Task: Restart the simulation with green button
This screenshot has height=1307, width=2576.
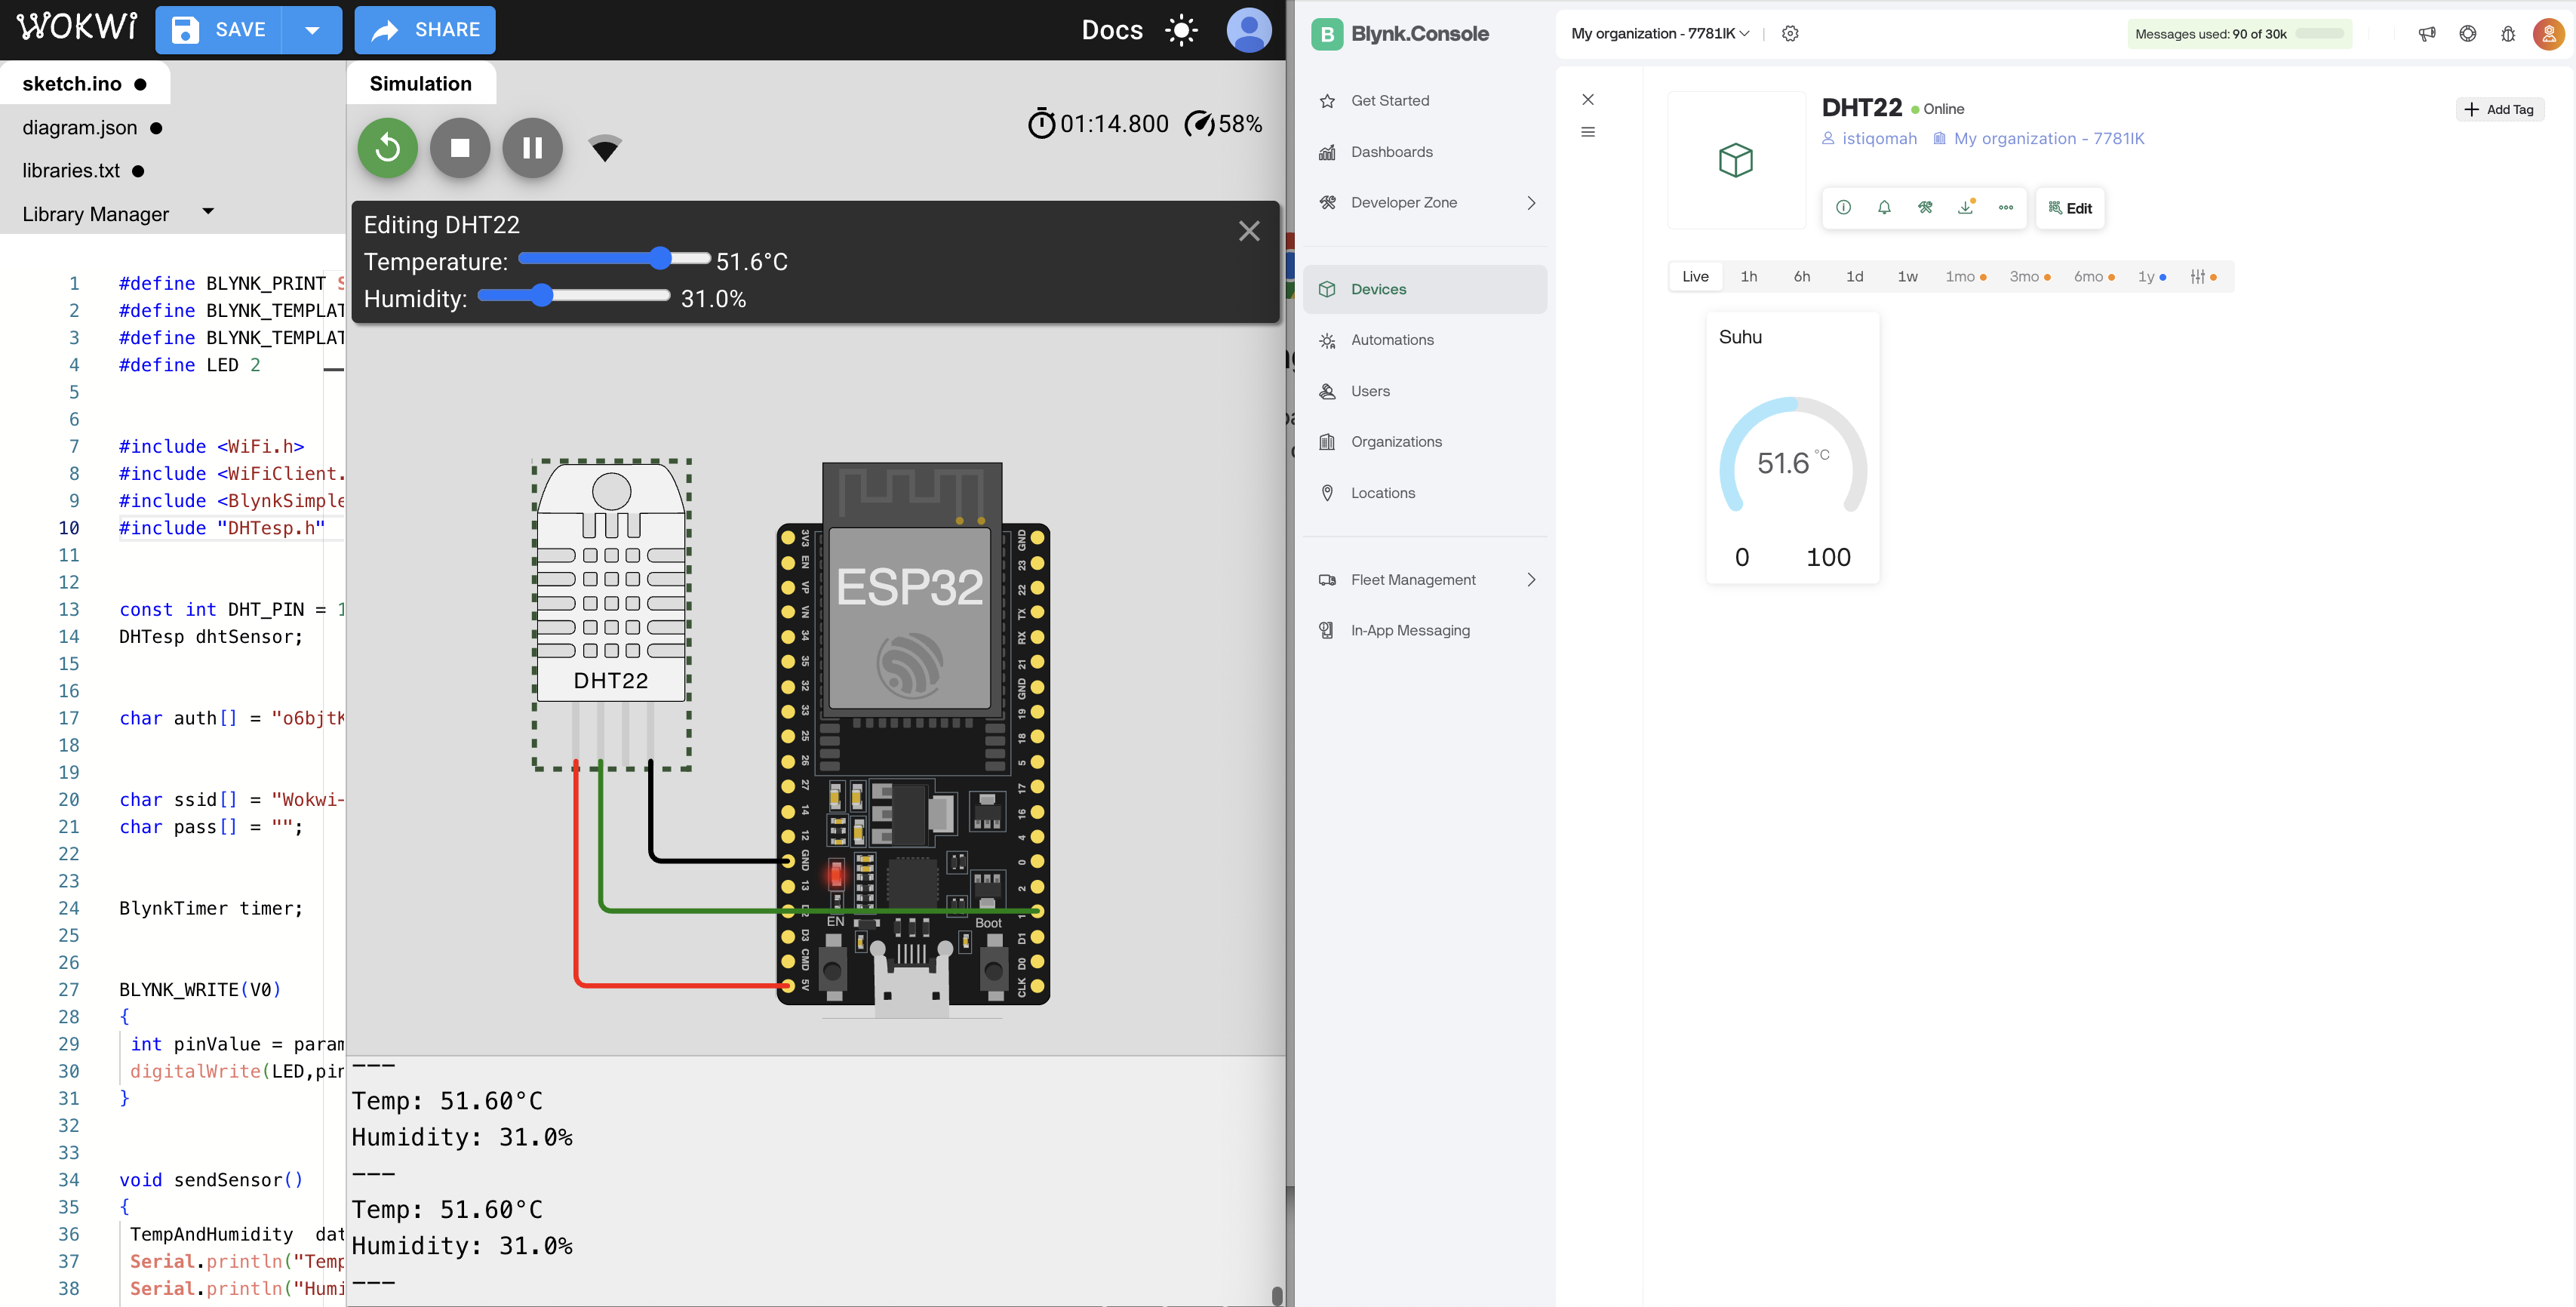Action: tap(388, 148)
